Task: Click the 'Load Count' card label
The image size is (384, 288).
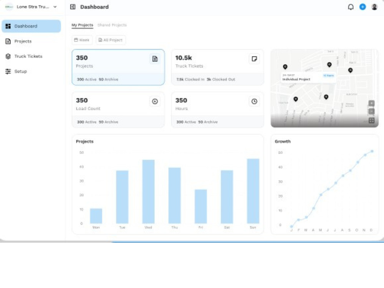Action: [x=88, y=109]
